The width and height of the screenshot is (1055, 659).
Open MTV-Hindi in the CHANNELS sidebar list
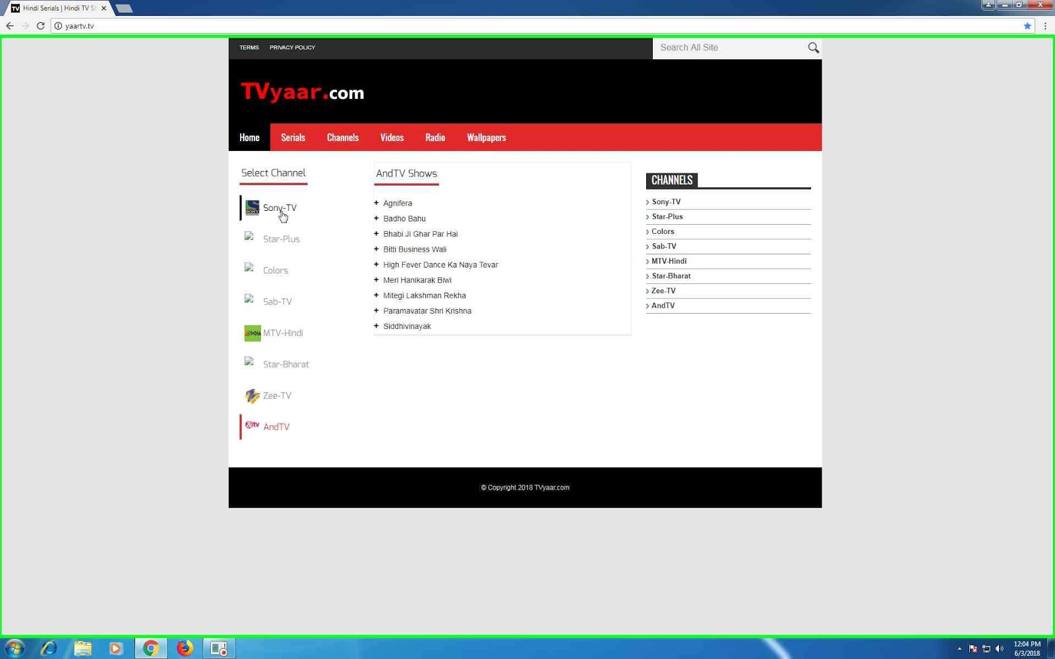(669, 261)
